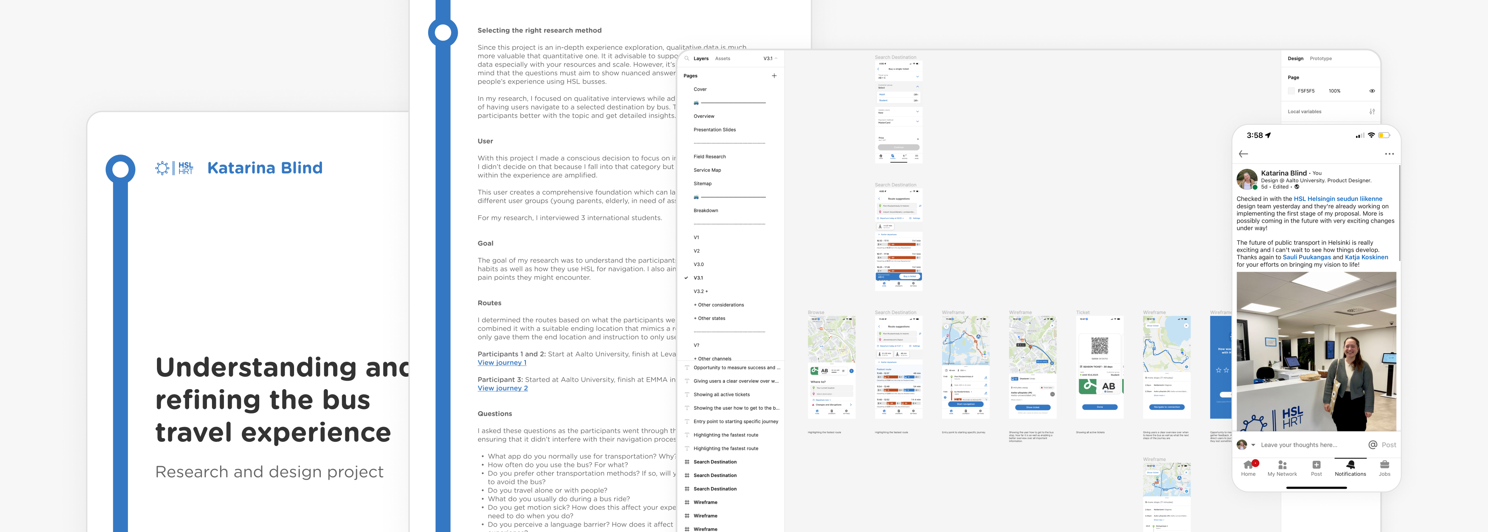Click the View journey 1 link

coord(502,362)
